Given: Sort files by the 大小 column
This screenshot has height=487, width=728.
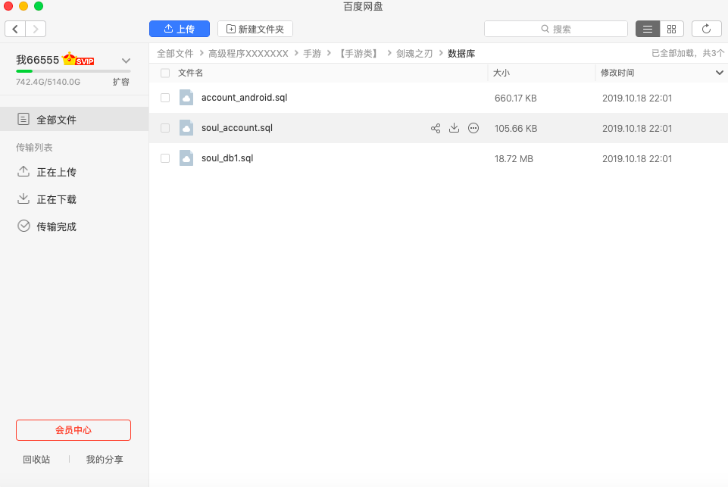Looking at the screenshot, I should click(x=501, y=73).
